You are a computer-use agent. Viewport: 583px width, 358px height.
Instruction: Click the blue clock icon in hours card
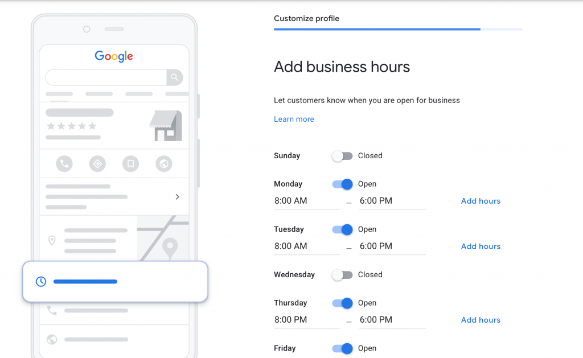(41, 281)
